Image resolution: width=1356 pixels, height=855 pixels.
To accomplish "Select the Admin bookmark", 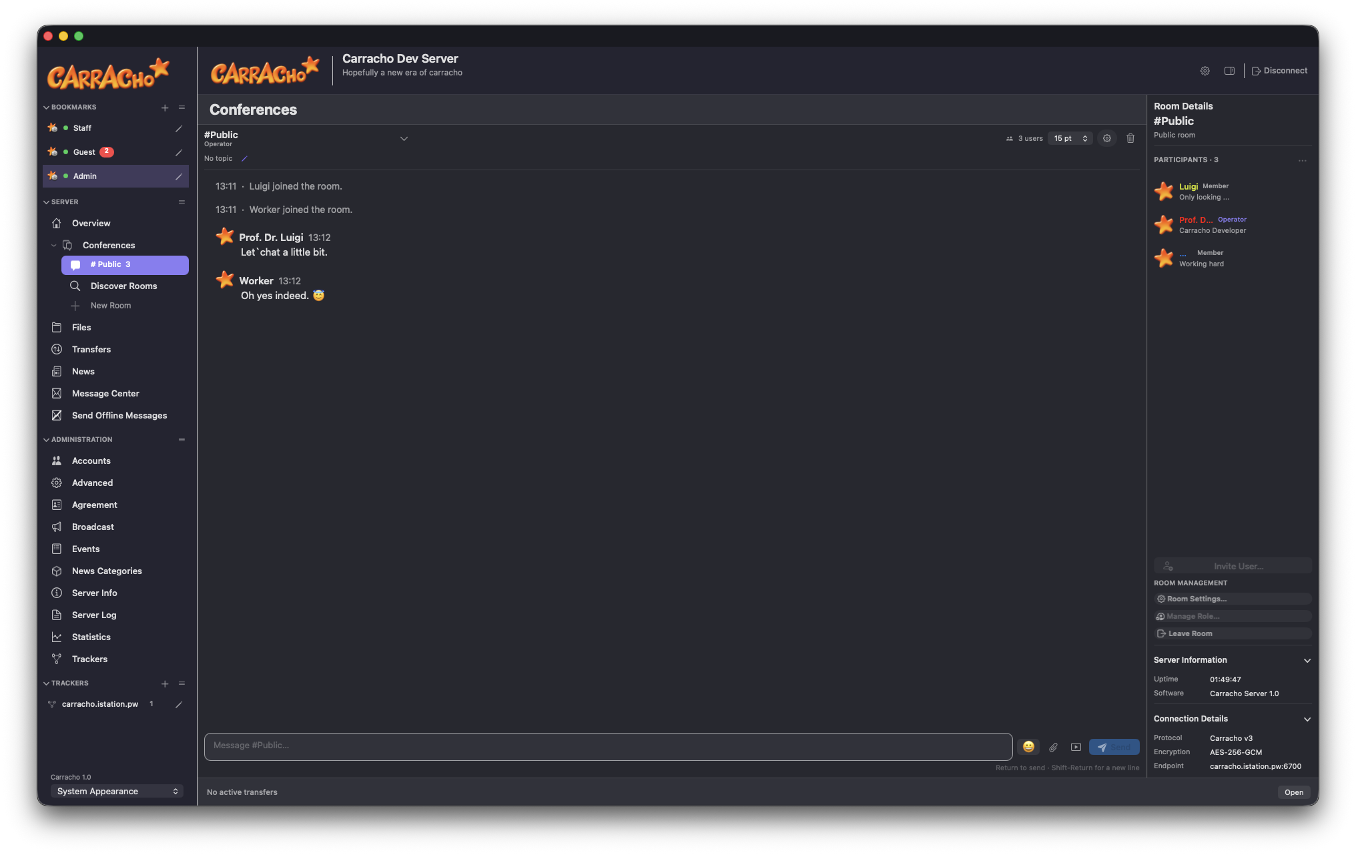I will click(115, 176).
